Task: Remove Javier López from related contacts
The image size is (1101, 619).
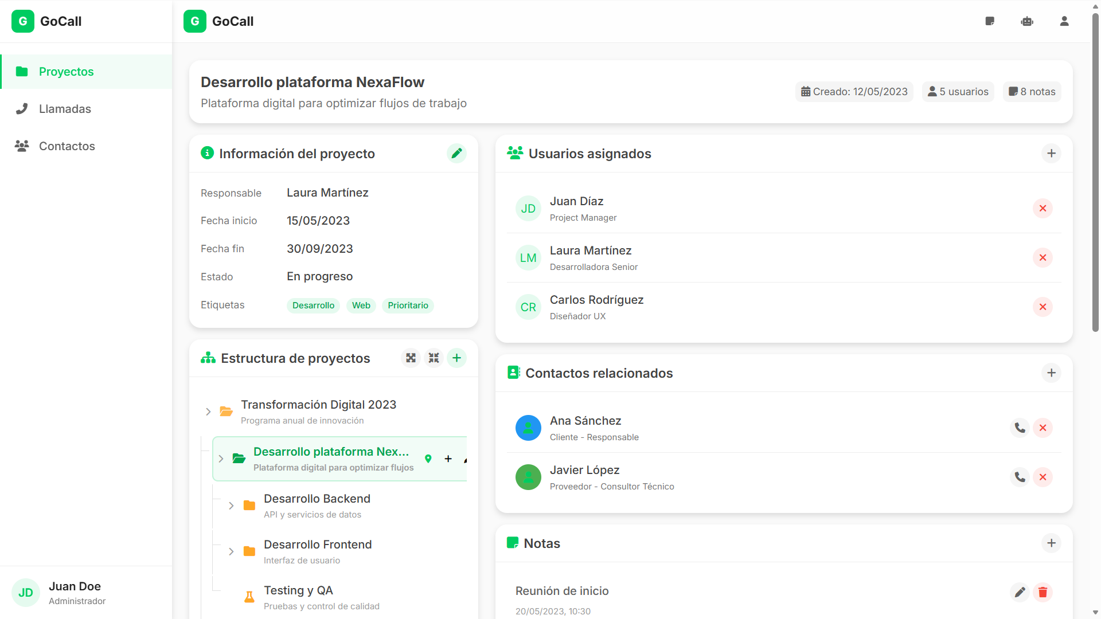Action: [x=1043, y=477]
